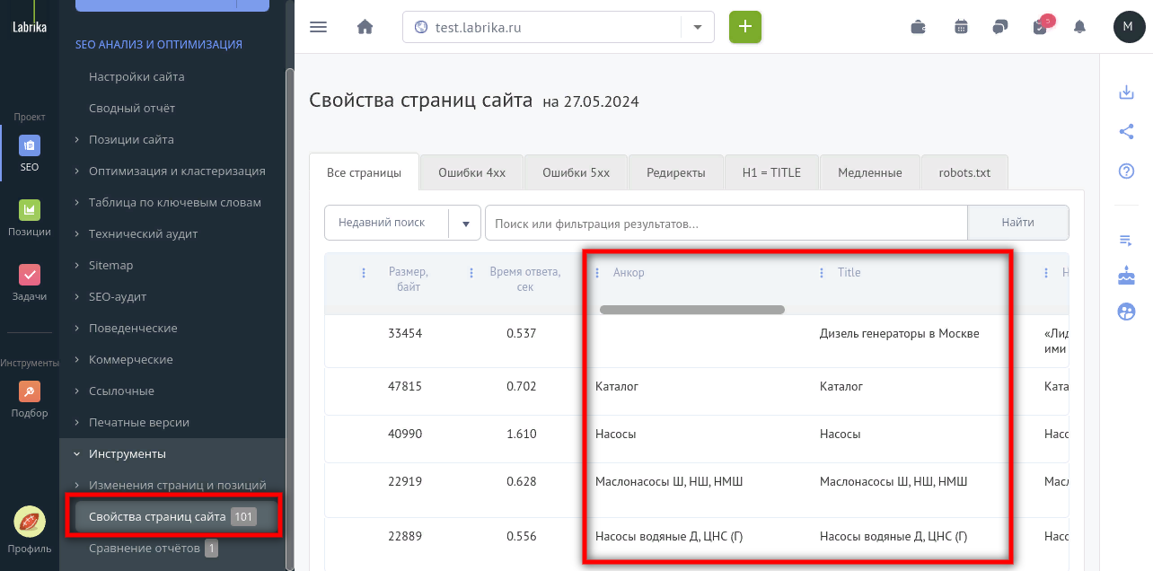1153x571 pixels.
Task: Open the site selector dropdown arrow
Action: pos(698,27)
